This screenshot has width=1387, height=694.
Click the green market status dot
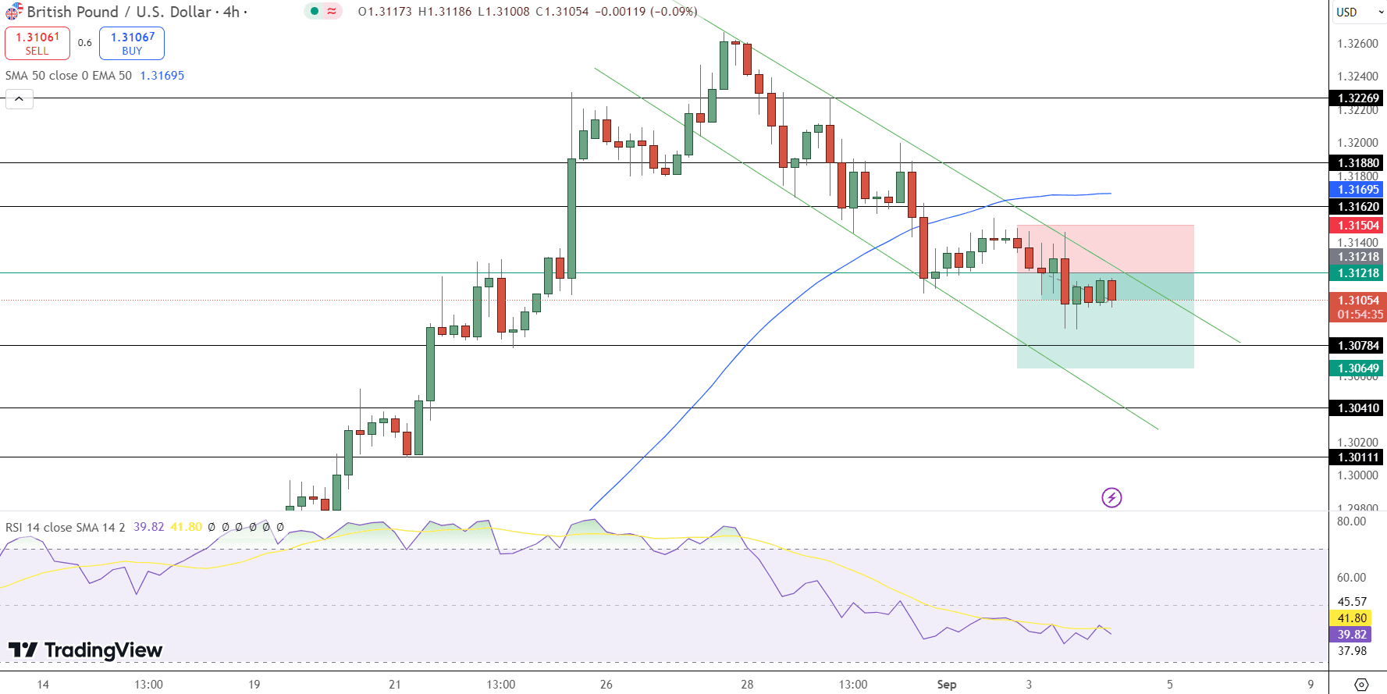click(x=315, y=12)
